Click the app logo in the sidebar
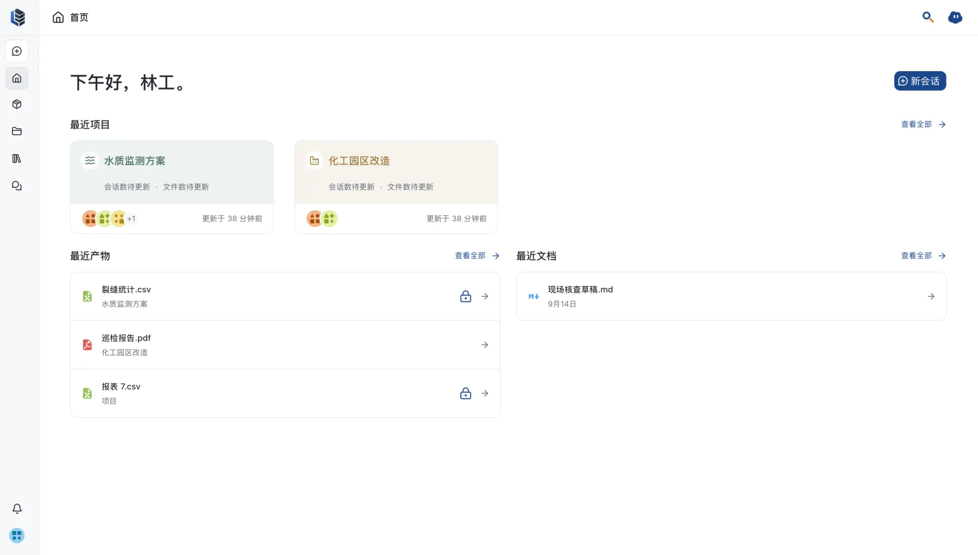The height and width of the screenshot is (555, 978). pyautogui.click(x=18, y=17)
